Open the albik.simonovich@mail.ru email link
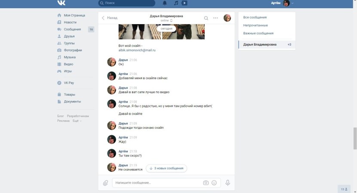Viewport: 357px width, 193px height. (x=137, y=50)
